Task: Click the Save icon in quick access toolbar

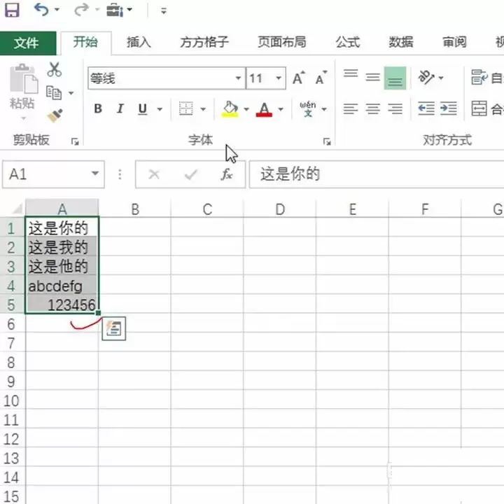Action: tap(13, 10)
